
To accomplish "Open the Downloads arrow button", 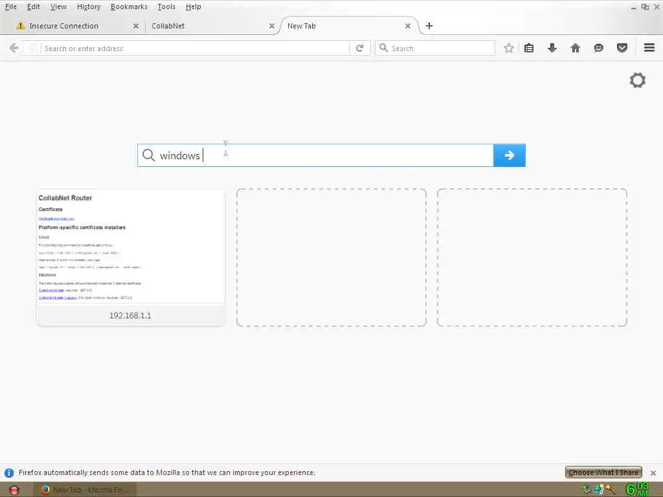I will [552, 48].
